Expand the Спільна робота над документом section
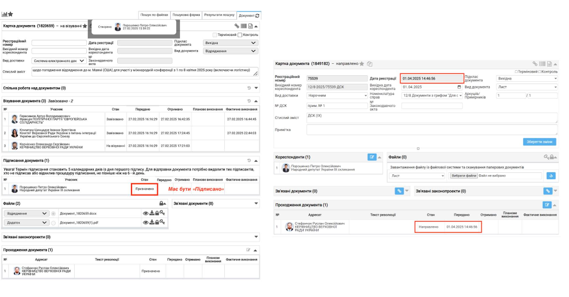Screen dimensions: 569x297 click(x=256, y=88)
